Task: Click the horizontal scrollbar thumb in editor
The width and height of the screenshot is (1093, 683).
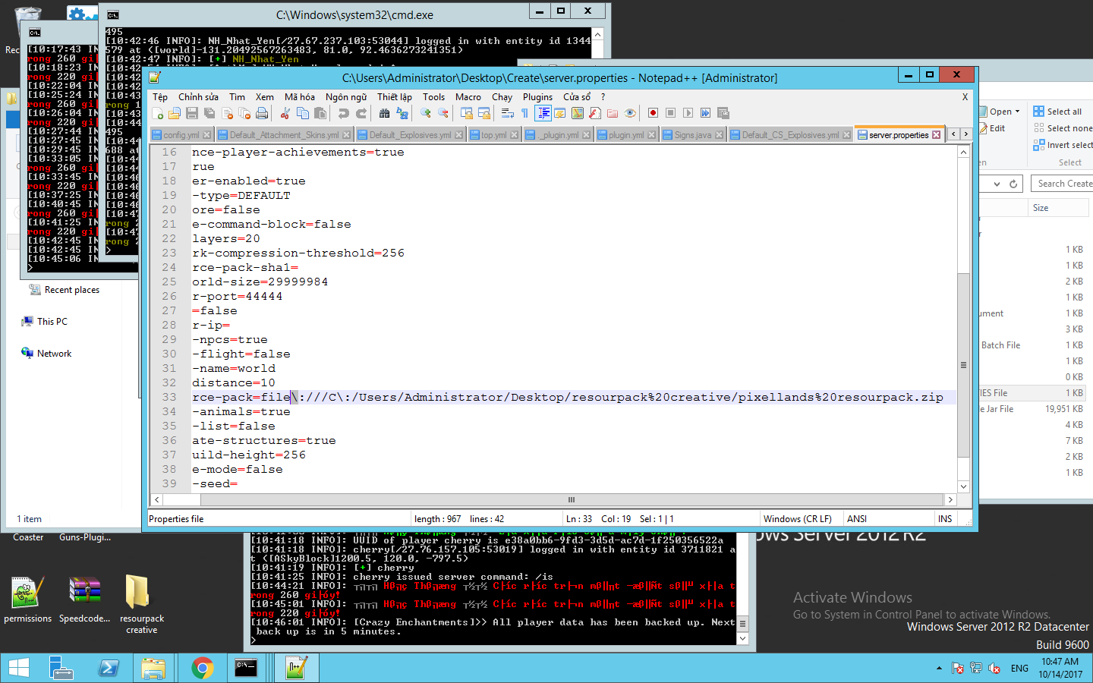Action: pyautogui.click(x=571, y=500)
